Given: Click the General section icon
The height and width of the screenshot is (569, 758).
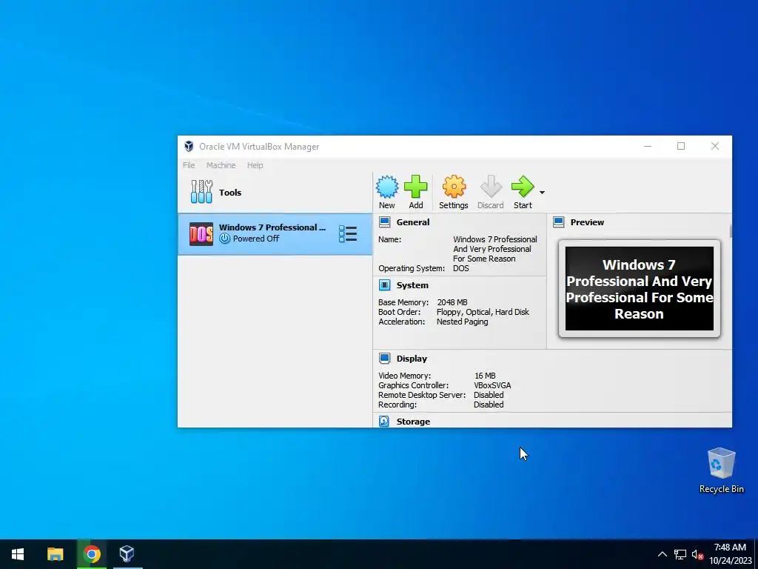Looking at the screenshot, I should [x=384, y=222].
